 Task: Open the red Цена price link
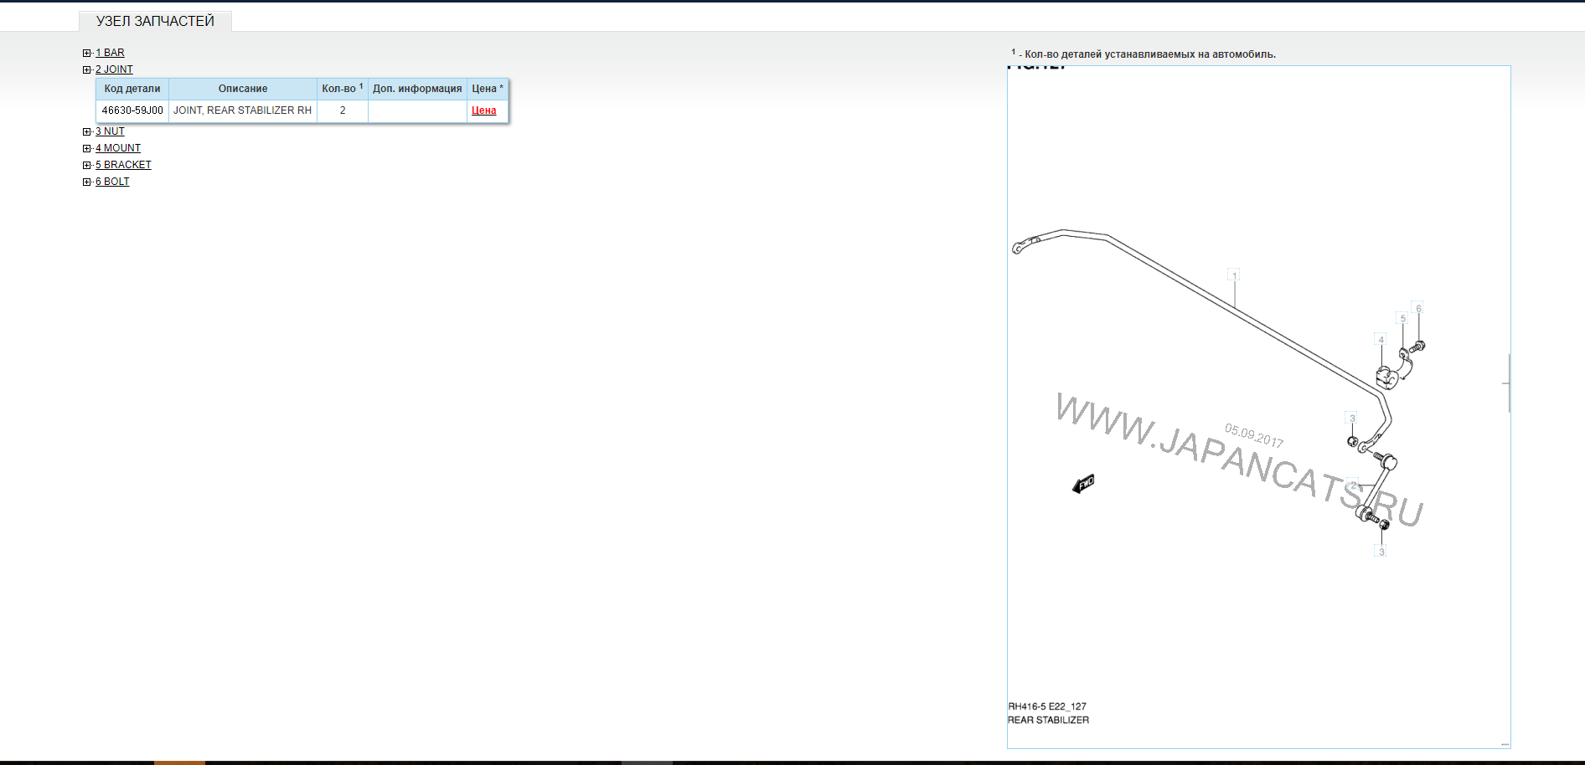coord(483,110)
